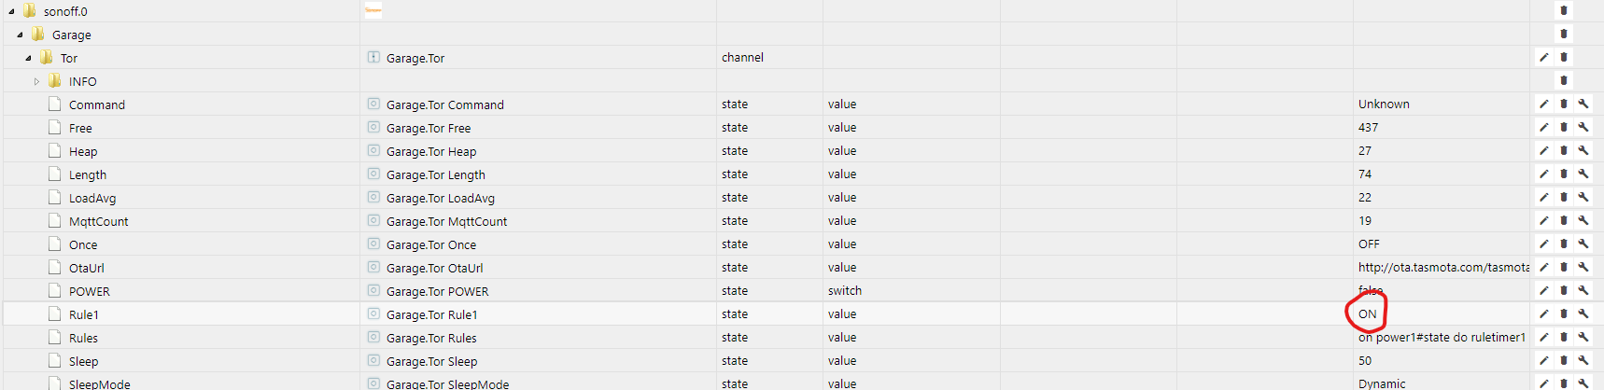Delete the Rule1 state object
The height and width of the screenshot is (390, 1604).
click(1564, 314)
